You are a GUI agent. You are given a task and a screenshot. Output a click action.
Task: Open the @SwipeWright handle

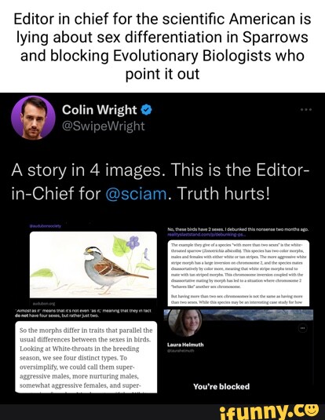tap(104, 126)
